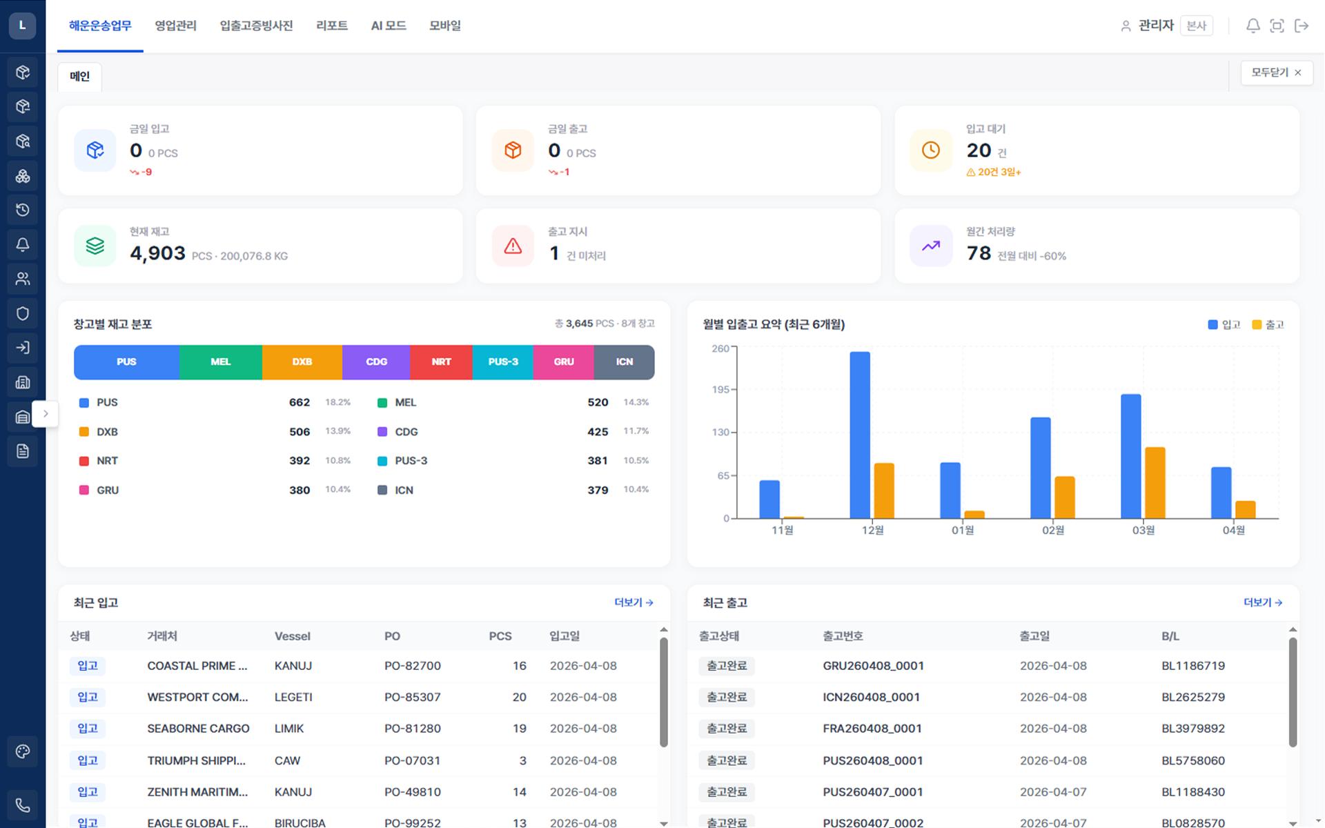The image size is (1325, 828).
Task: Click the DXB segment in stock bar
Action: pos(302,362)
